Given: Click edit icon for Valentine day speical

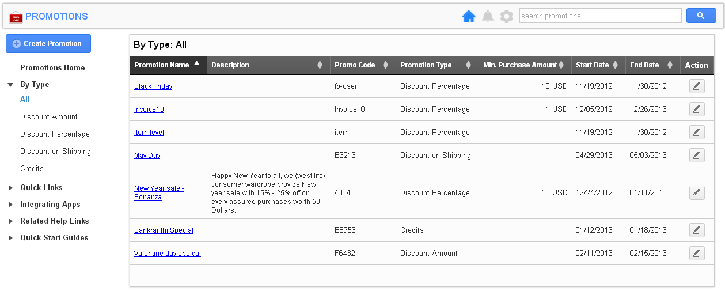Looking at the screenshot, I should [697, 254].
